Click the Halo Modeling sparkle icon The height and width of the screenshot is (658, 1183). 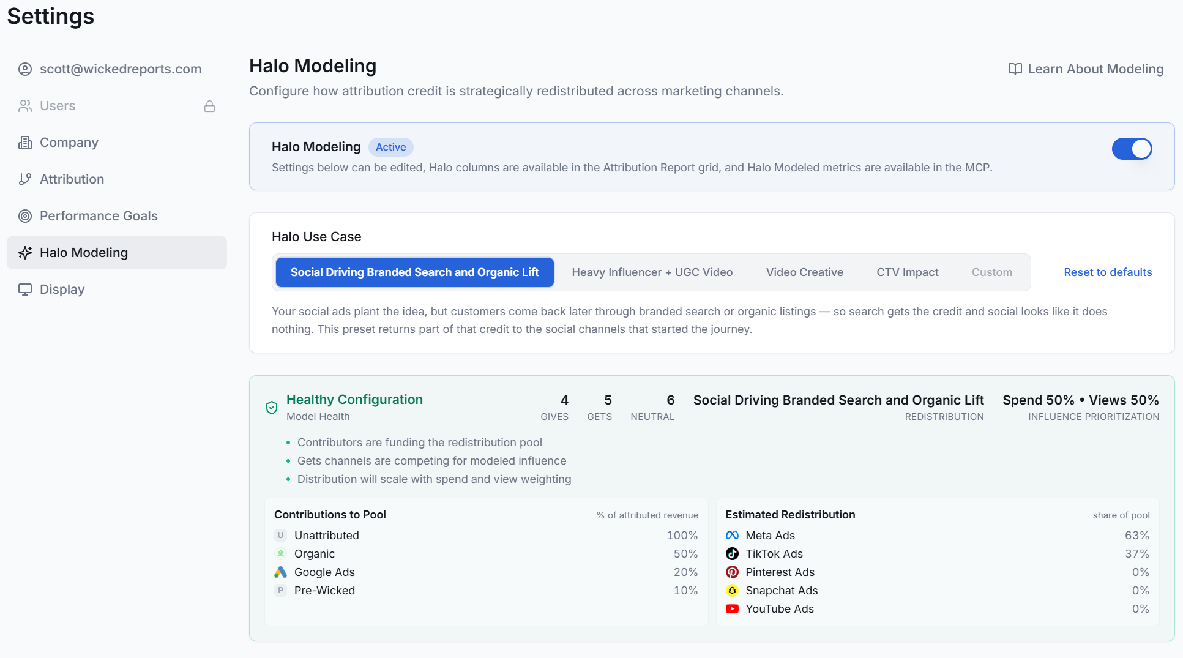25,253
